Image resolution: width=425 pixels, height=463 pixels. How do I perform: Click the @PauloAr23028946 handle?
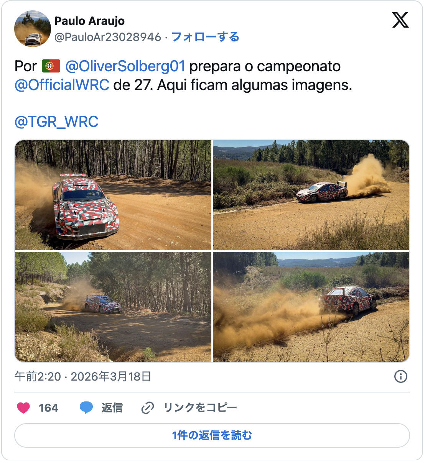click(108, 37)
